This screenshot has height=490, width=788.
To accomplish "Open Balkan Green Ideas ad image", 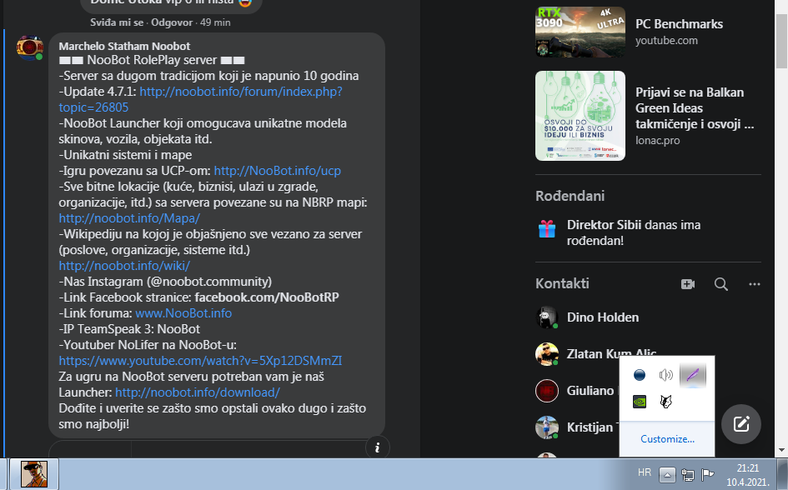I will (580, 116).
